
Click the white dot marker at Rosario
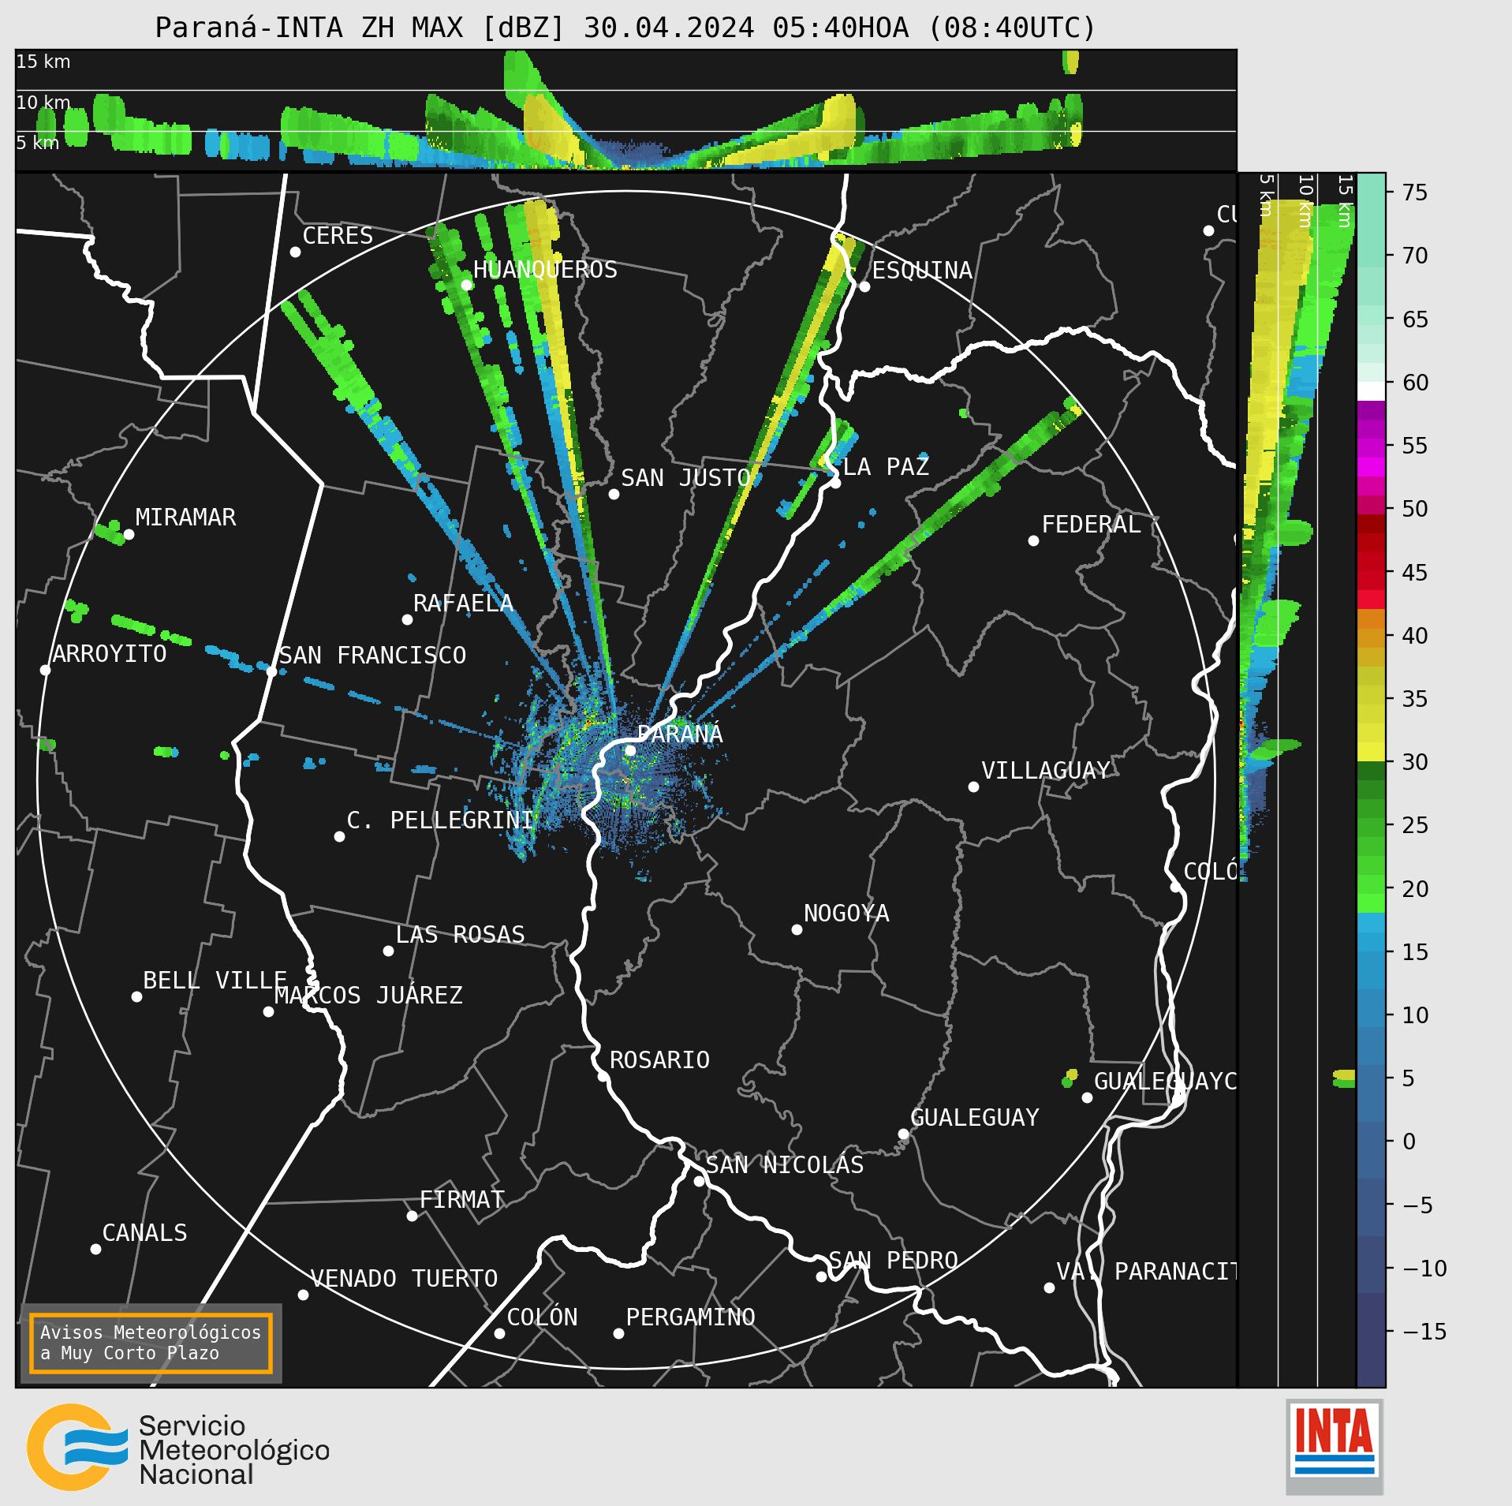tap(603, 1076)
